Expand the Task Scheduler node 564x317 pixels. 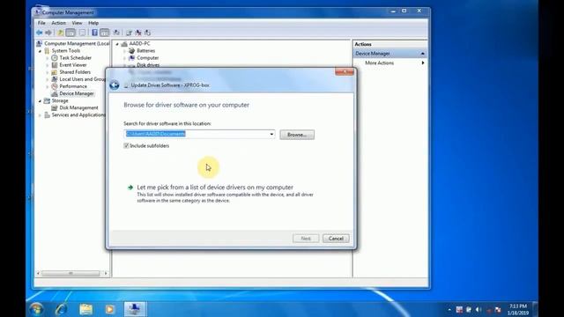click(x=47, y=58)
